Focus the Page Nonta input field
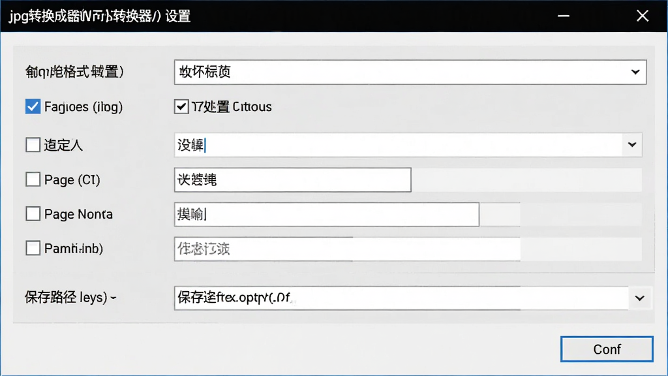 (x=326, y=214)
